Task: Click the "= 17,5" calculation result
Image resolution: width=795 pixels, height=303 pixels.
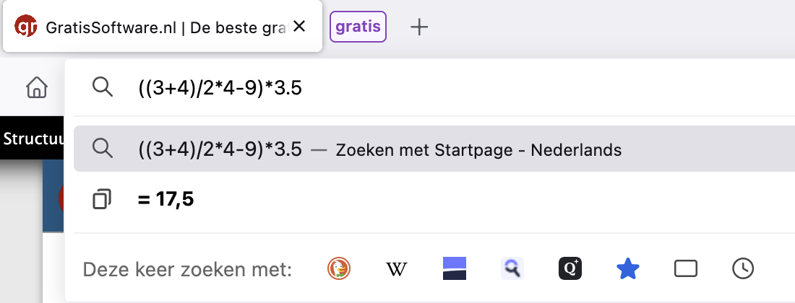Action: (x=166, y=198)
